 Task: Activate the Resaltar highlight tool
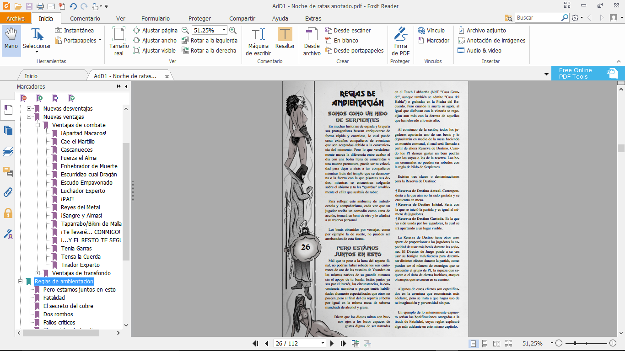tap(285, 38)
